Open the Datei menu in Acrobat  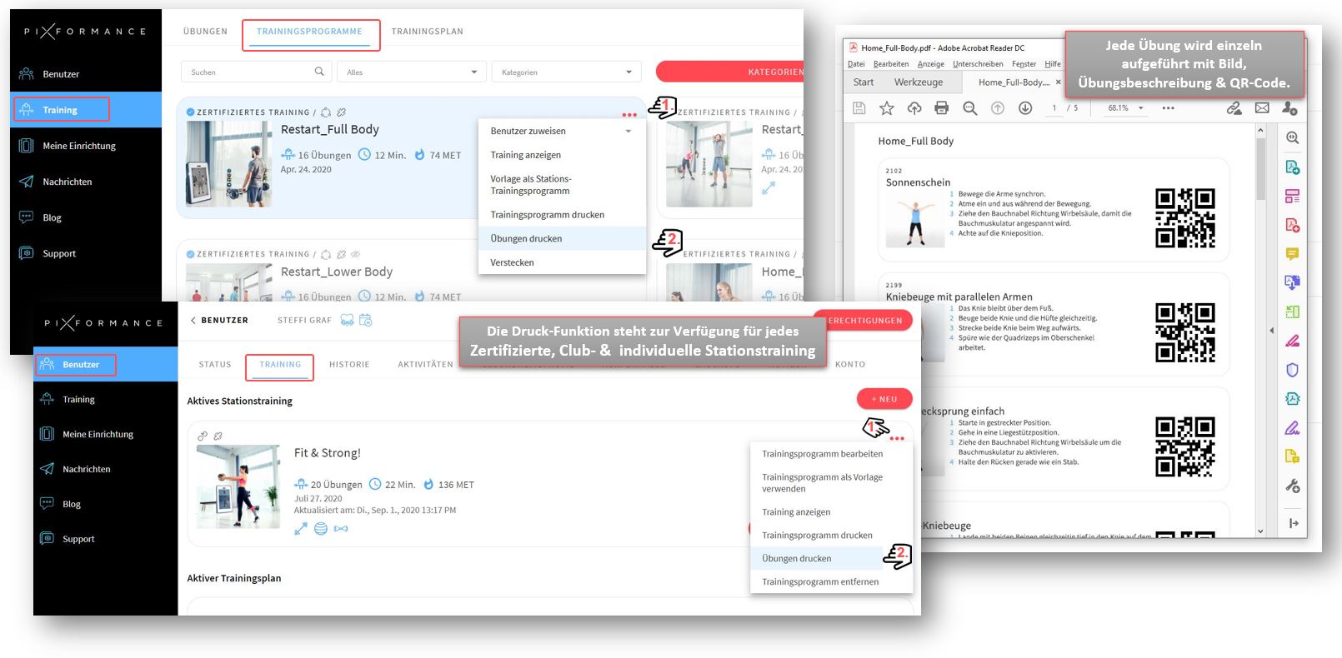(x=856, y=64)
